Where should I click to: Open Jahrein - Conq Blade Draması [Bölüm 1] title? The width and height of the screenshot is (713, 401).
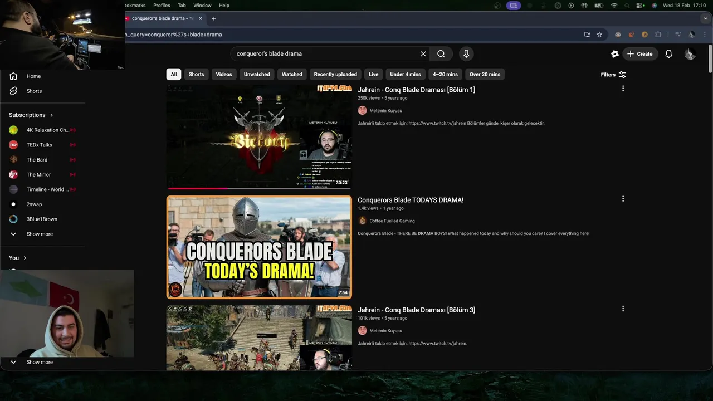(416, 90)
